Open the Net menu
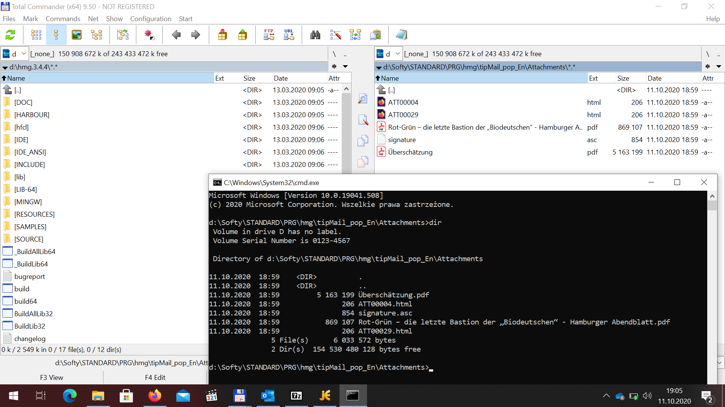Image resolution: width=725 pixels, height=407 pixels. click(x=93, y=19)
